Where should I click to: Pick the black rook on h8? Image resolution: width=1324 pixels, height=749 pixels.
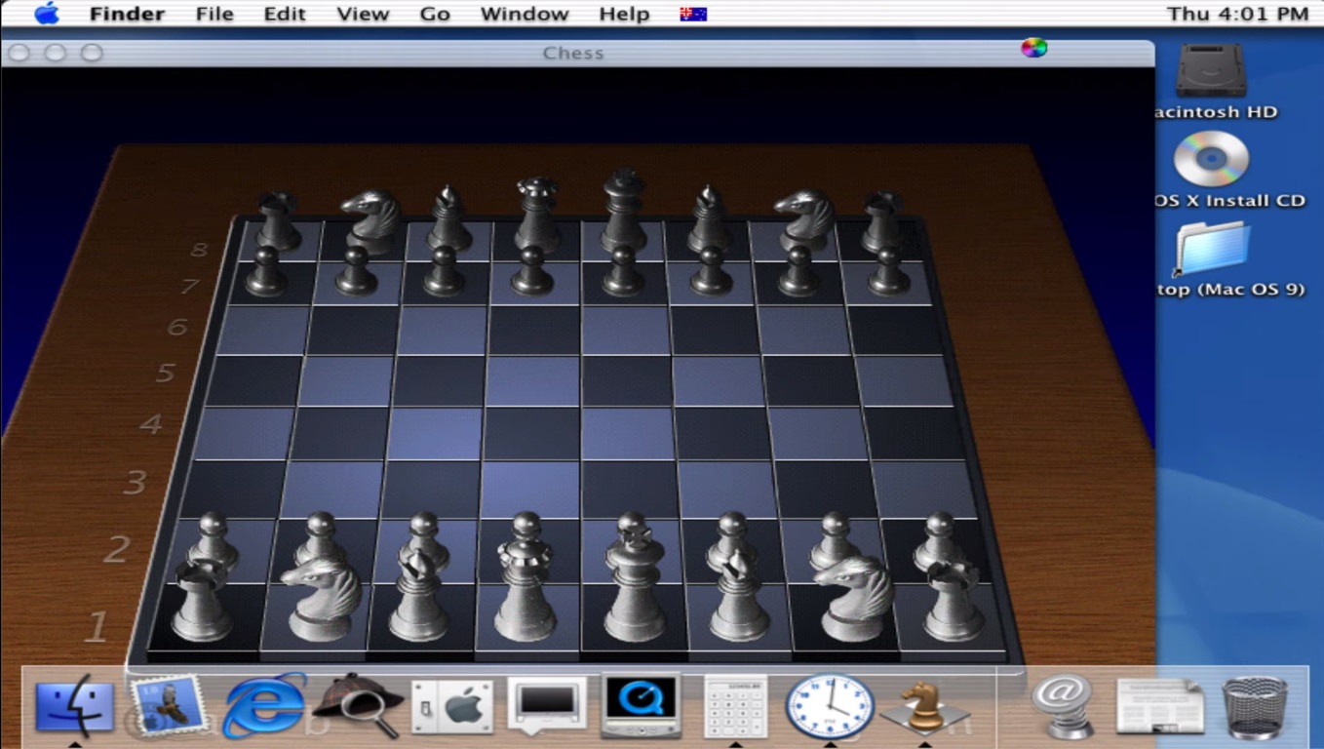coord(882,220)
